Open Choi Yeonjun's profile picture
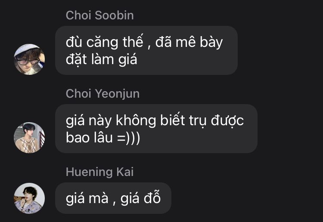The height and width of the screenshot is (222, 323). 29,138
